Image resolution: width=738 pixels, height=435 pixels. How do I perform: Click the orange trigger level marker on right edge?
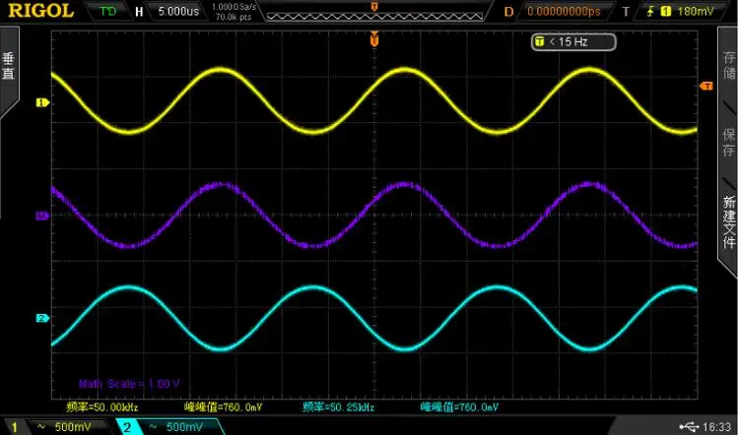tap(705, 87)
